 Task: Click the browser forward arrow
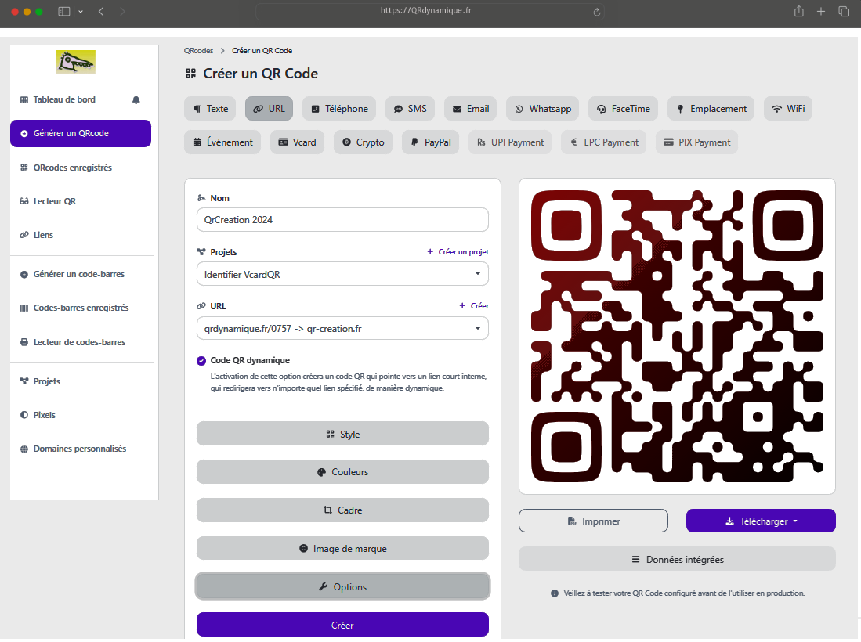point(122,12)
